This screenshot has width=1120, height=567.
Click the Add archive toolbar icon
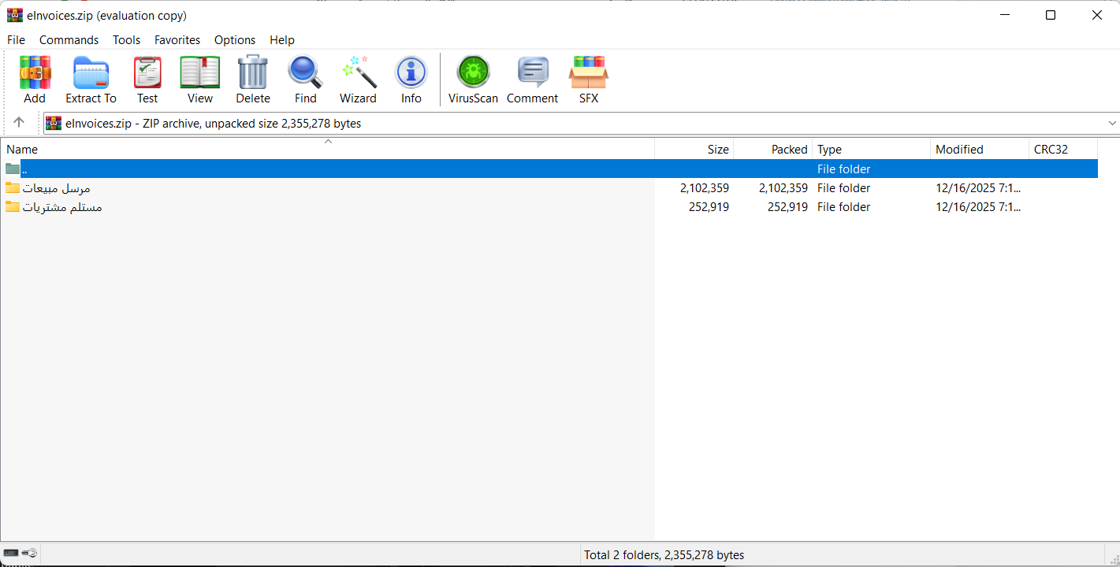pos(35,80)
